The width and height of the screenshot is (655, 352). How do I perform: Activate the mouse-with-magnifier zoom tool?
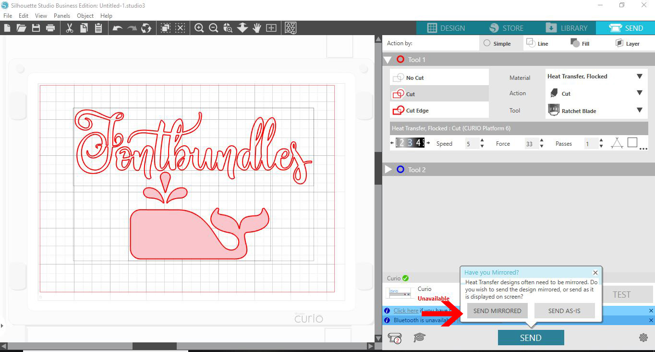[228, 28]
